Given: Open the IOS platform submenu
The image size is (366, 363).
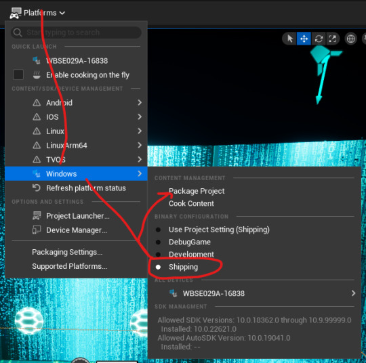Looking at the screenshot, I should [76, 117].
